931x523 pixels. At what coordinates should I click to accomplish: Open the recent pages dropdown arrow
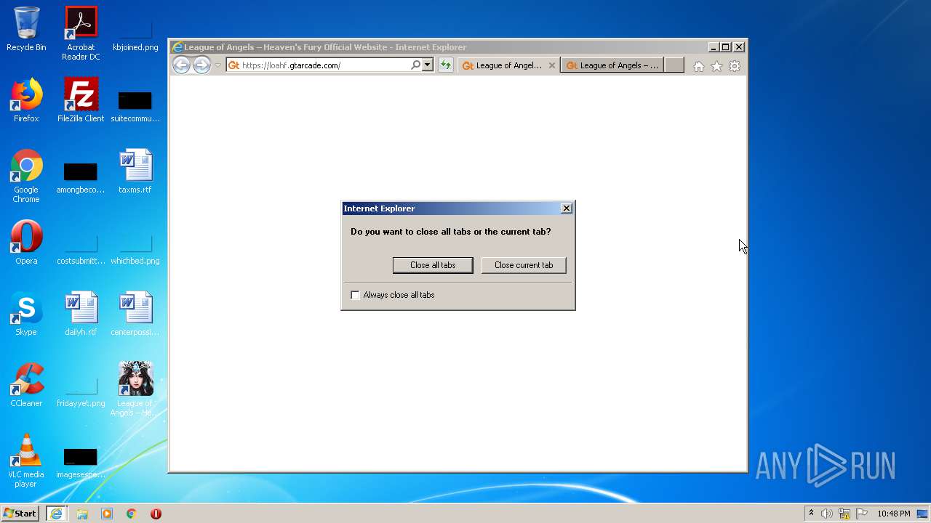217,65
